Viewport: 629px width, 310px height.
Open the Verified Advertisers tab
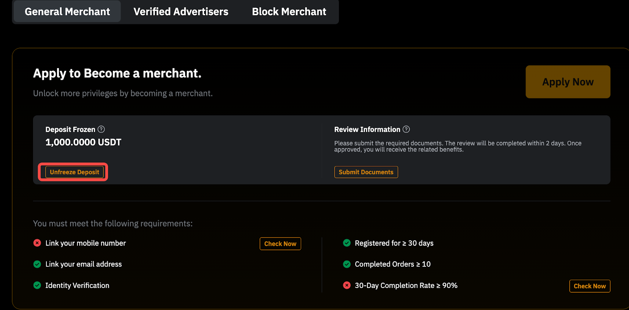[x=181, y=12]
